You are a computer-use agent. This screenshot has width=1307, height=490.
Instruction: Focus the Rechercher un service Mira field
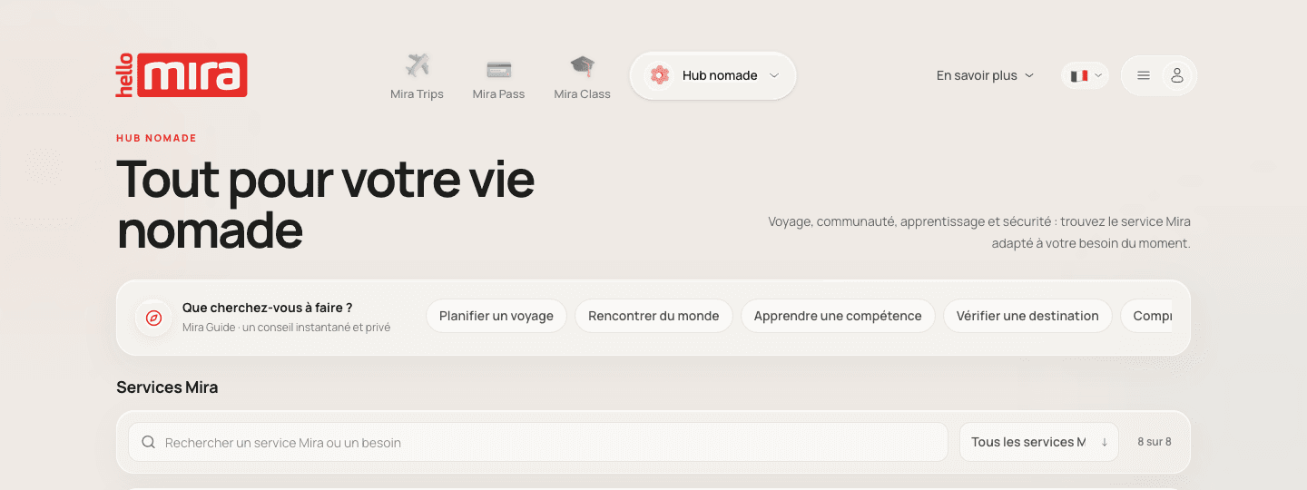(x=538, y=442)
